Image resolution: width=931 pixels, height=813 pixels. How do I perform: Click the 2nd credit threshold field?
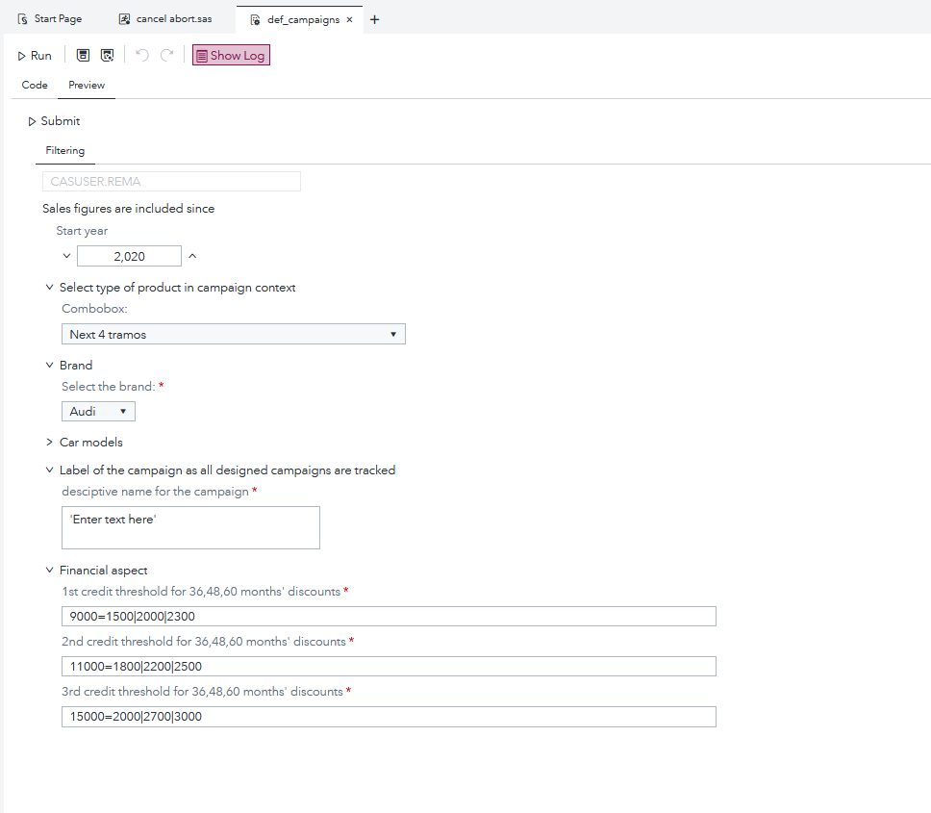click(x=389, y=667)
